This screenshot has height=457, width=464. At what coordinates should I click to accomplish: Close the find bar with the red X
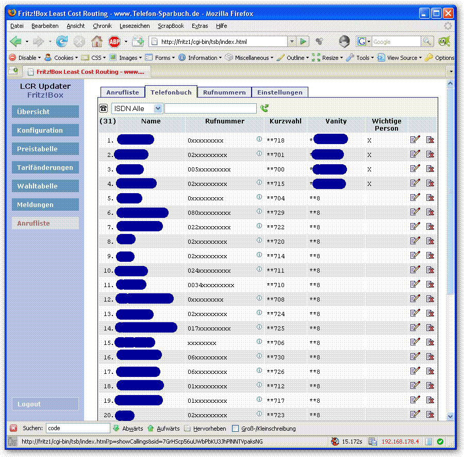tap(13, 428)
